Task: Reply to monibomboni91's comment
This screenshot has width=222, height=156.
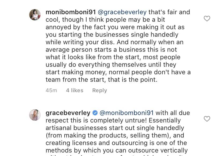Action: (x=100, y=90)
